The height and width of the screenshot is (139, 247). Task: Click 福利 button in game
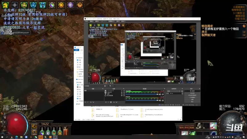pyautogui.click(x=182, y=128)
